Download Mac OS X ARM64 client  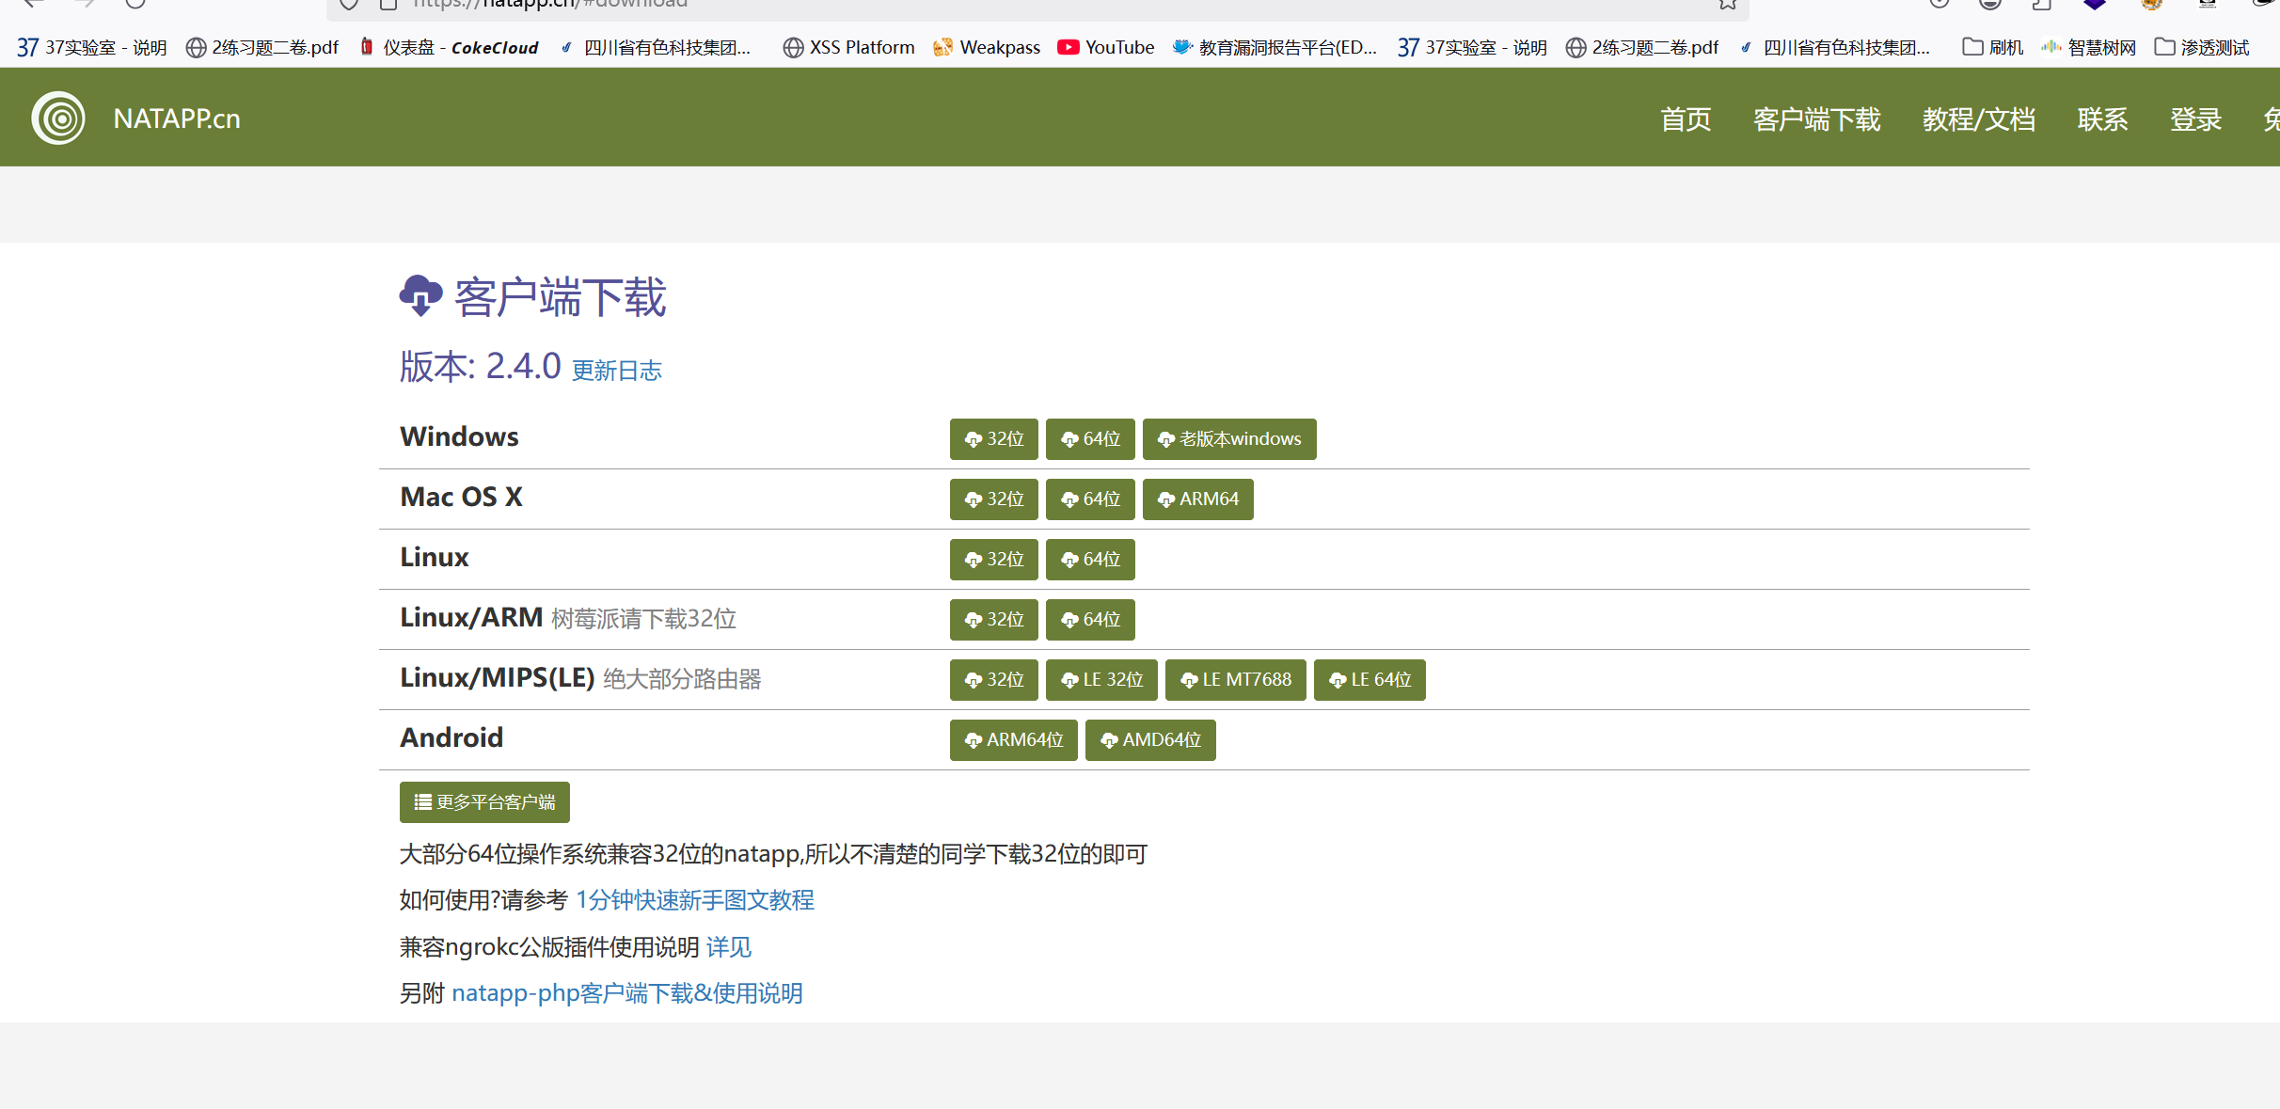tap(1197, 499)
